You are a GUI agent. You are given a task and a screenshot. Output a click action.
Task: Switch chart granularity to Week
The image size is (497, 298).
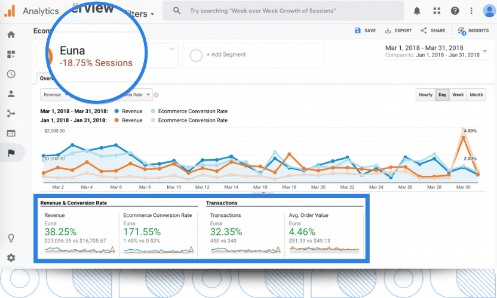458,95
